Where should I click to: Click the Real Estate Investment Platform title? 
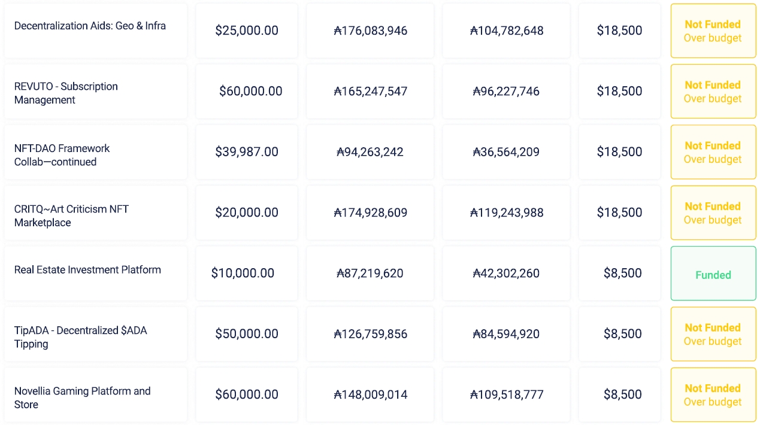tap(87, 269)
